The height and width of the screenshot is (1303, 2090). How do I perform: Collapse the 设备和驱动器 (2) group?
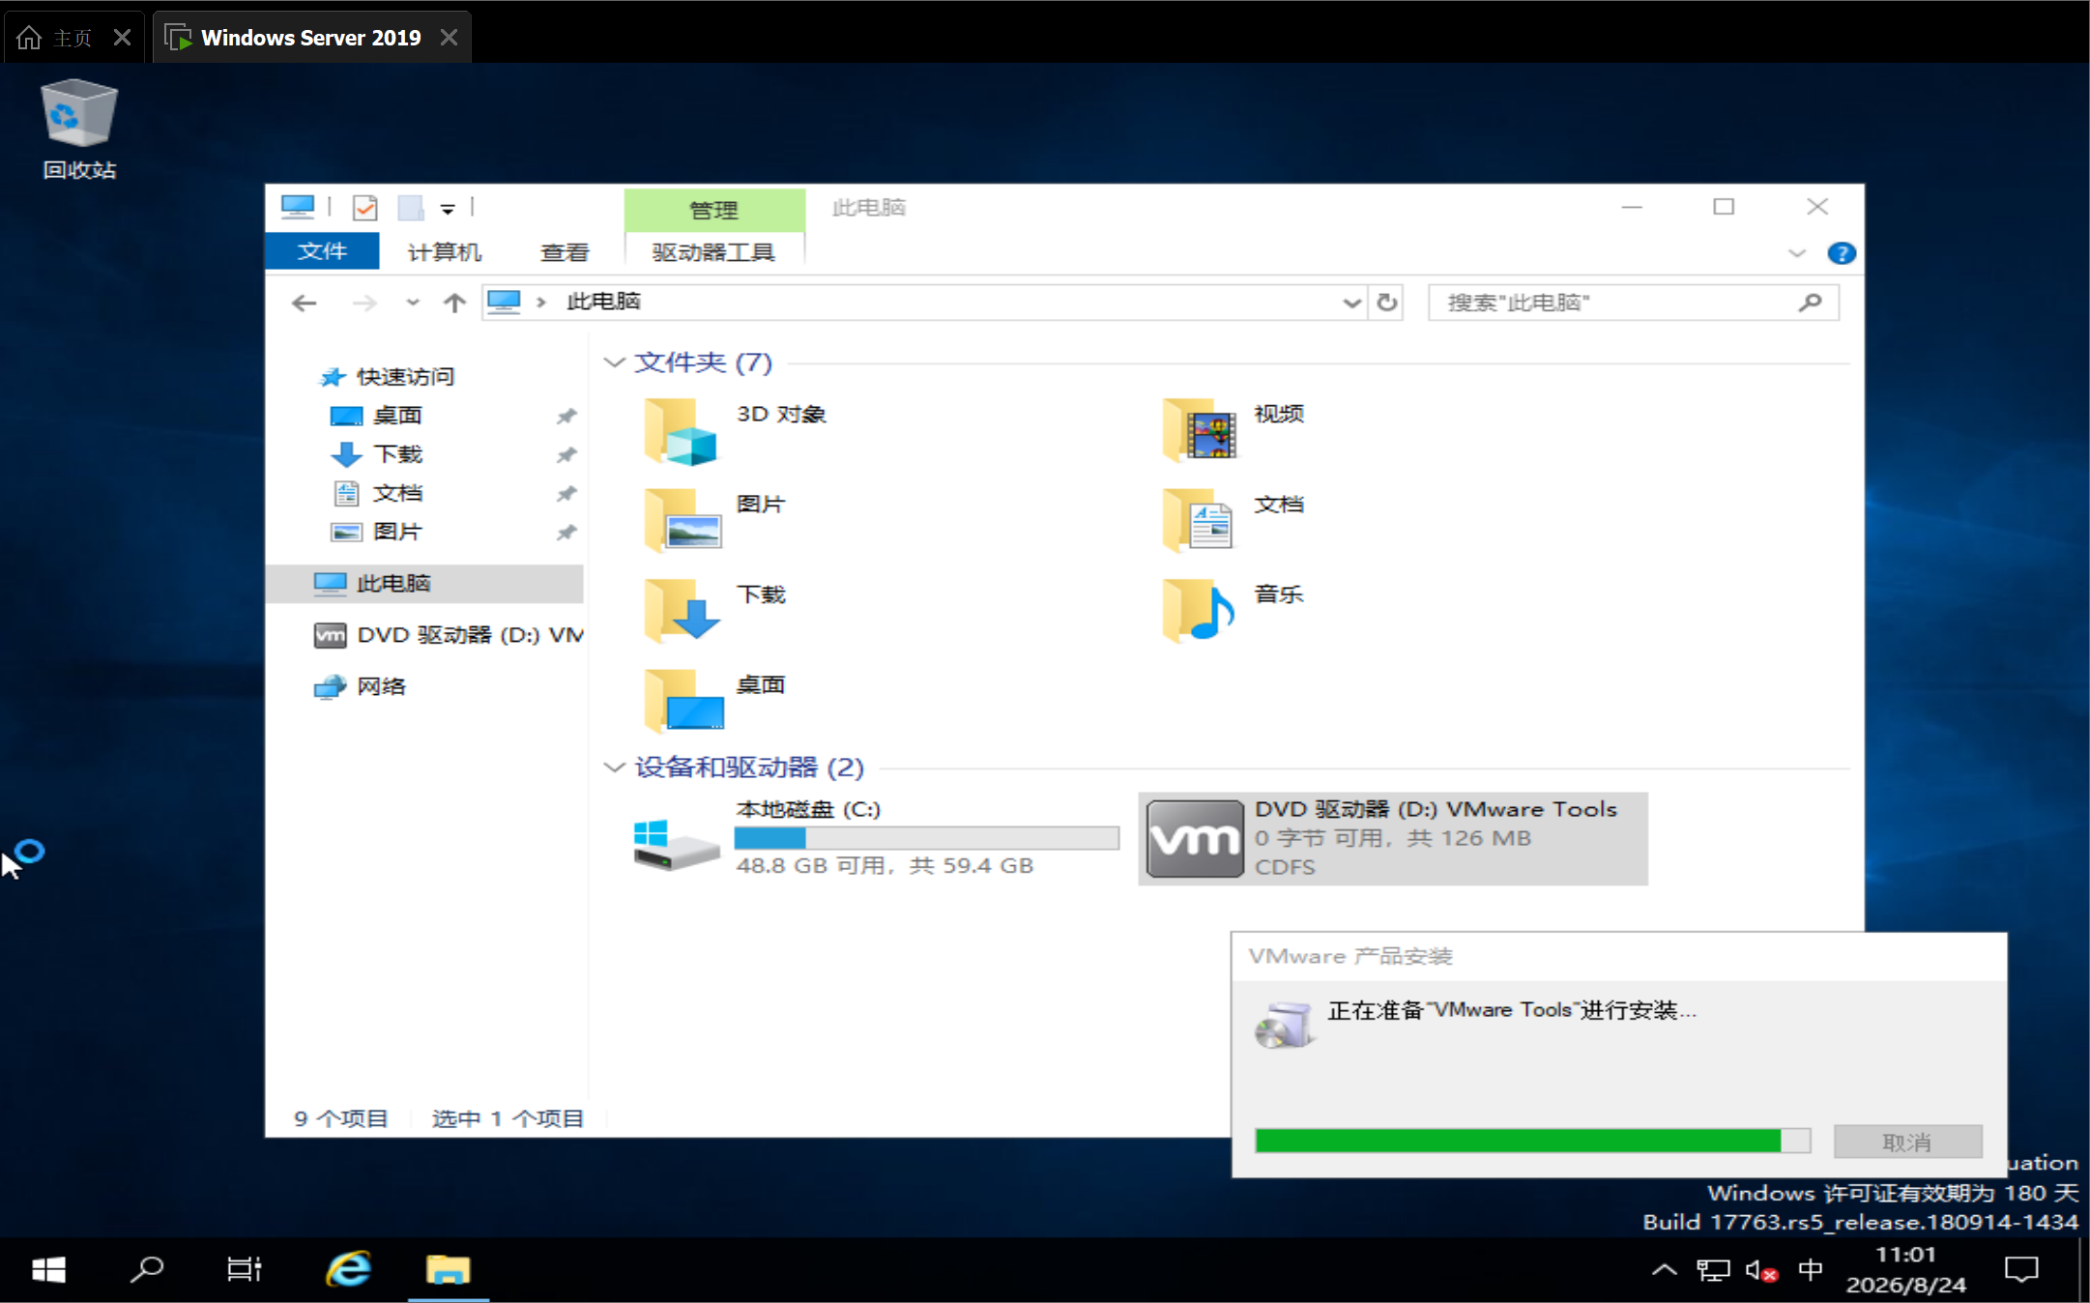tap(614, 767)
